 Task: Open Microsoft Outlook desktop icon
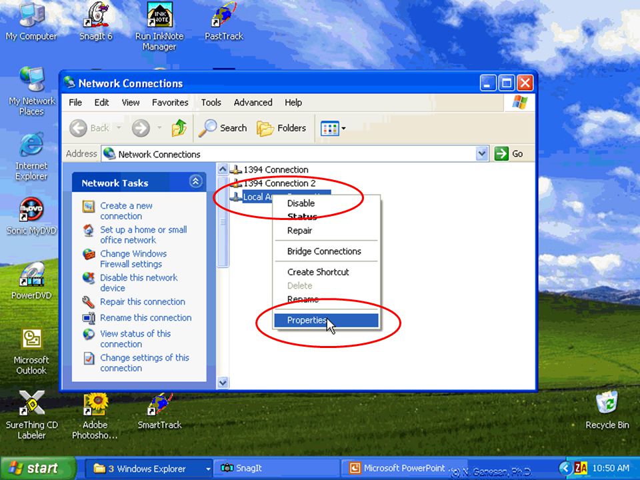point(31,352)
